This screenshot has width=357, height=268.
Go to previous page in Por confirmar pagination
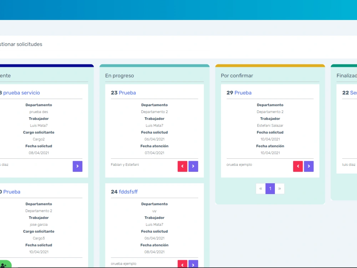(261, 189)
